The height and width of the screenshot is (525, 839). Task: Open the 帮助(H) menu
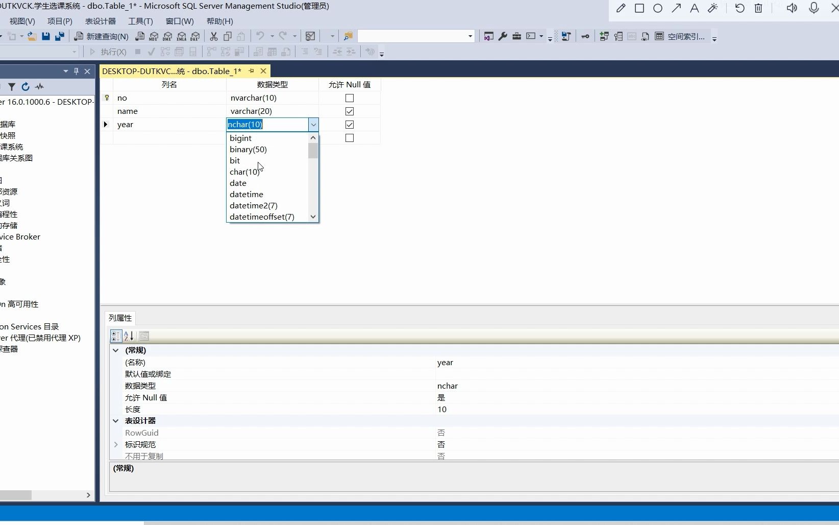point(220,21)
